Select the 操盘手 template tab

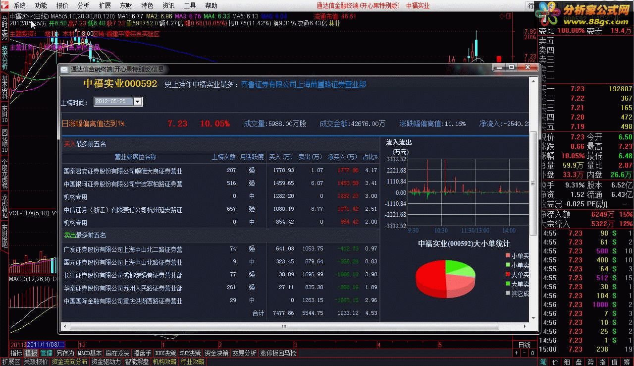point(142,353)
